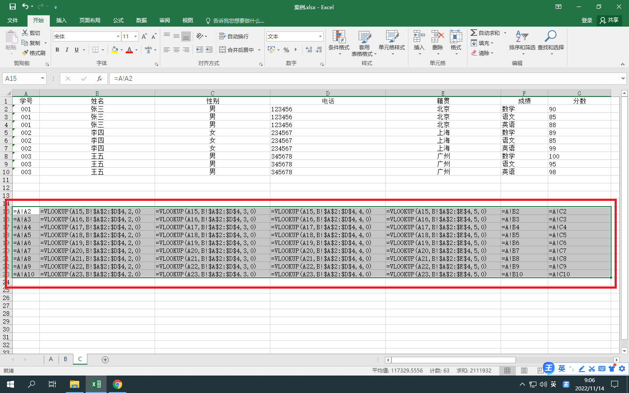Add a new sheet with plus button

[x=105, y=360]
